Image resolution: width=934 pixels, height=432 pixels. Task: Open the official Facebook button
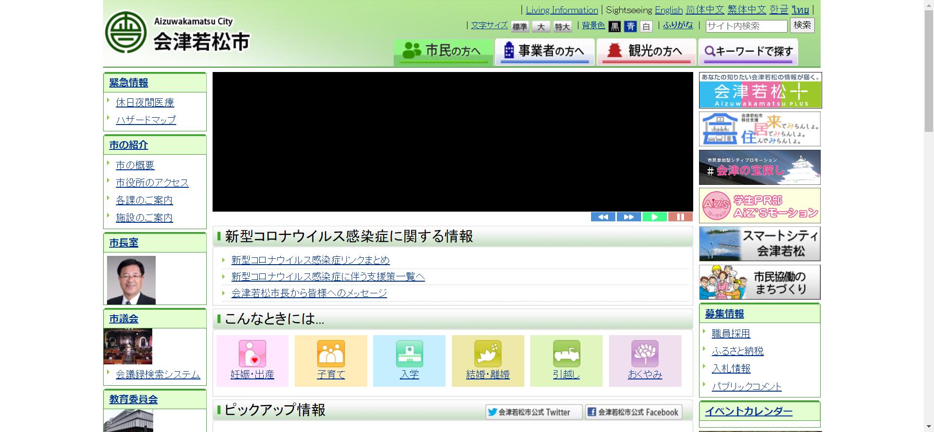633,412
